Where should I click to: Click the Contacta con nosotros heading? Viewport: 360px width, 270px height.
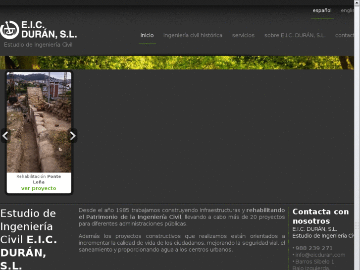coord(320,216)
